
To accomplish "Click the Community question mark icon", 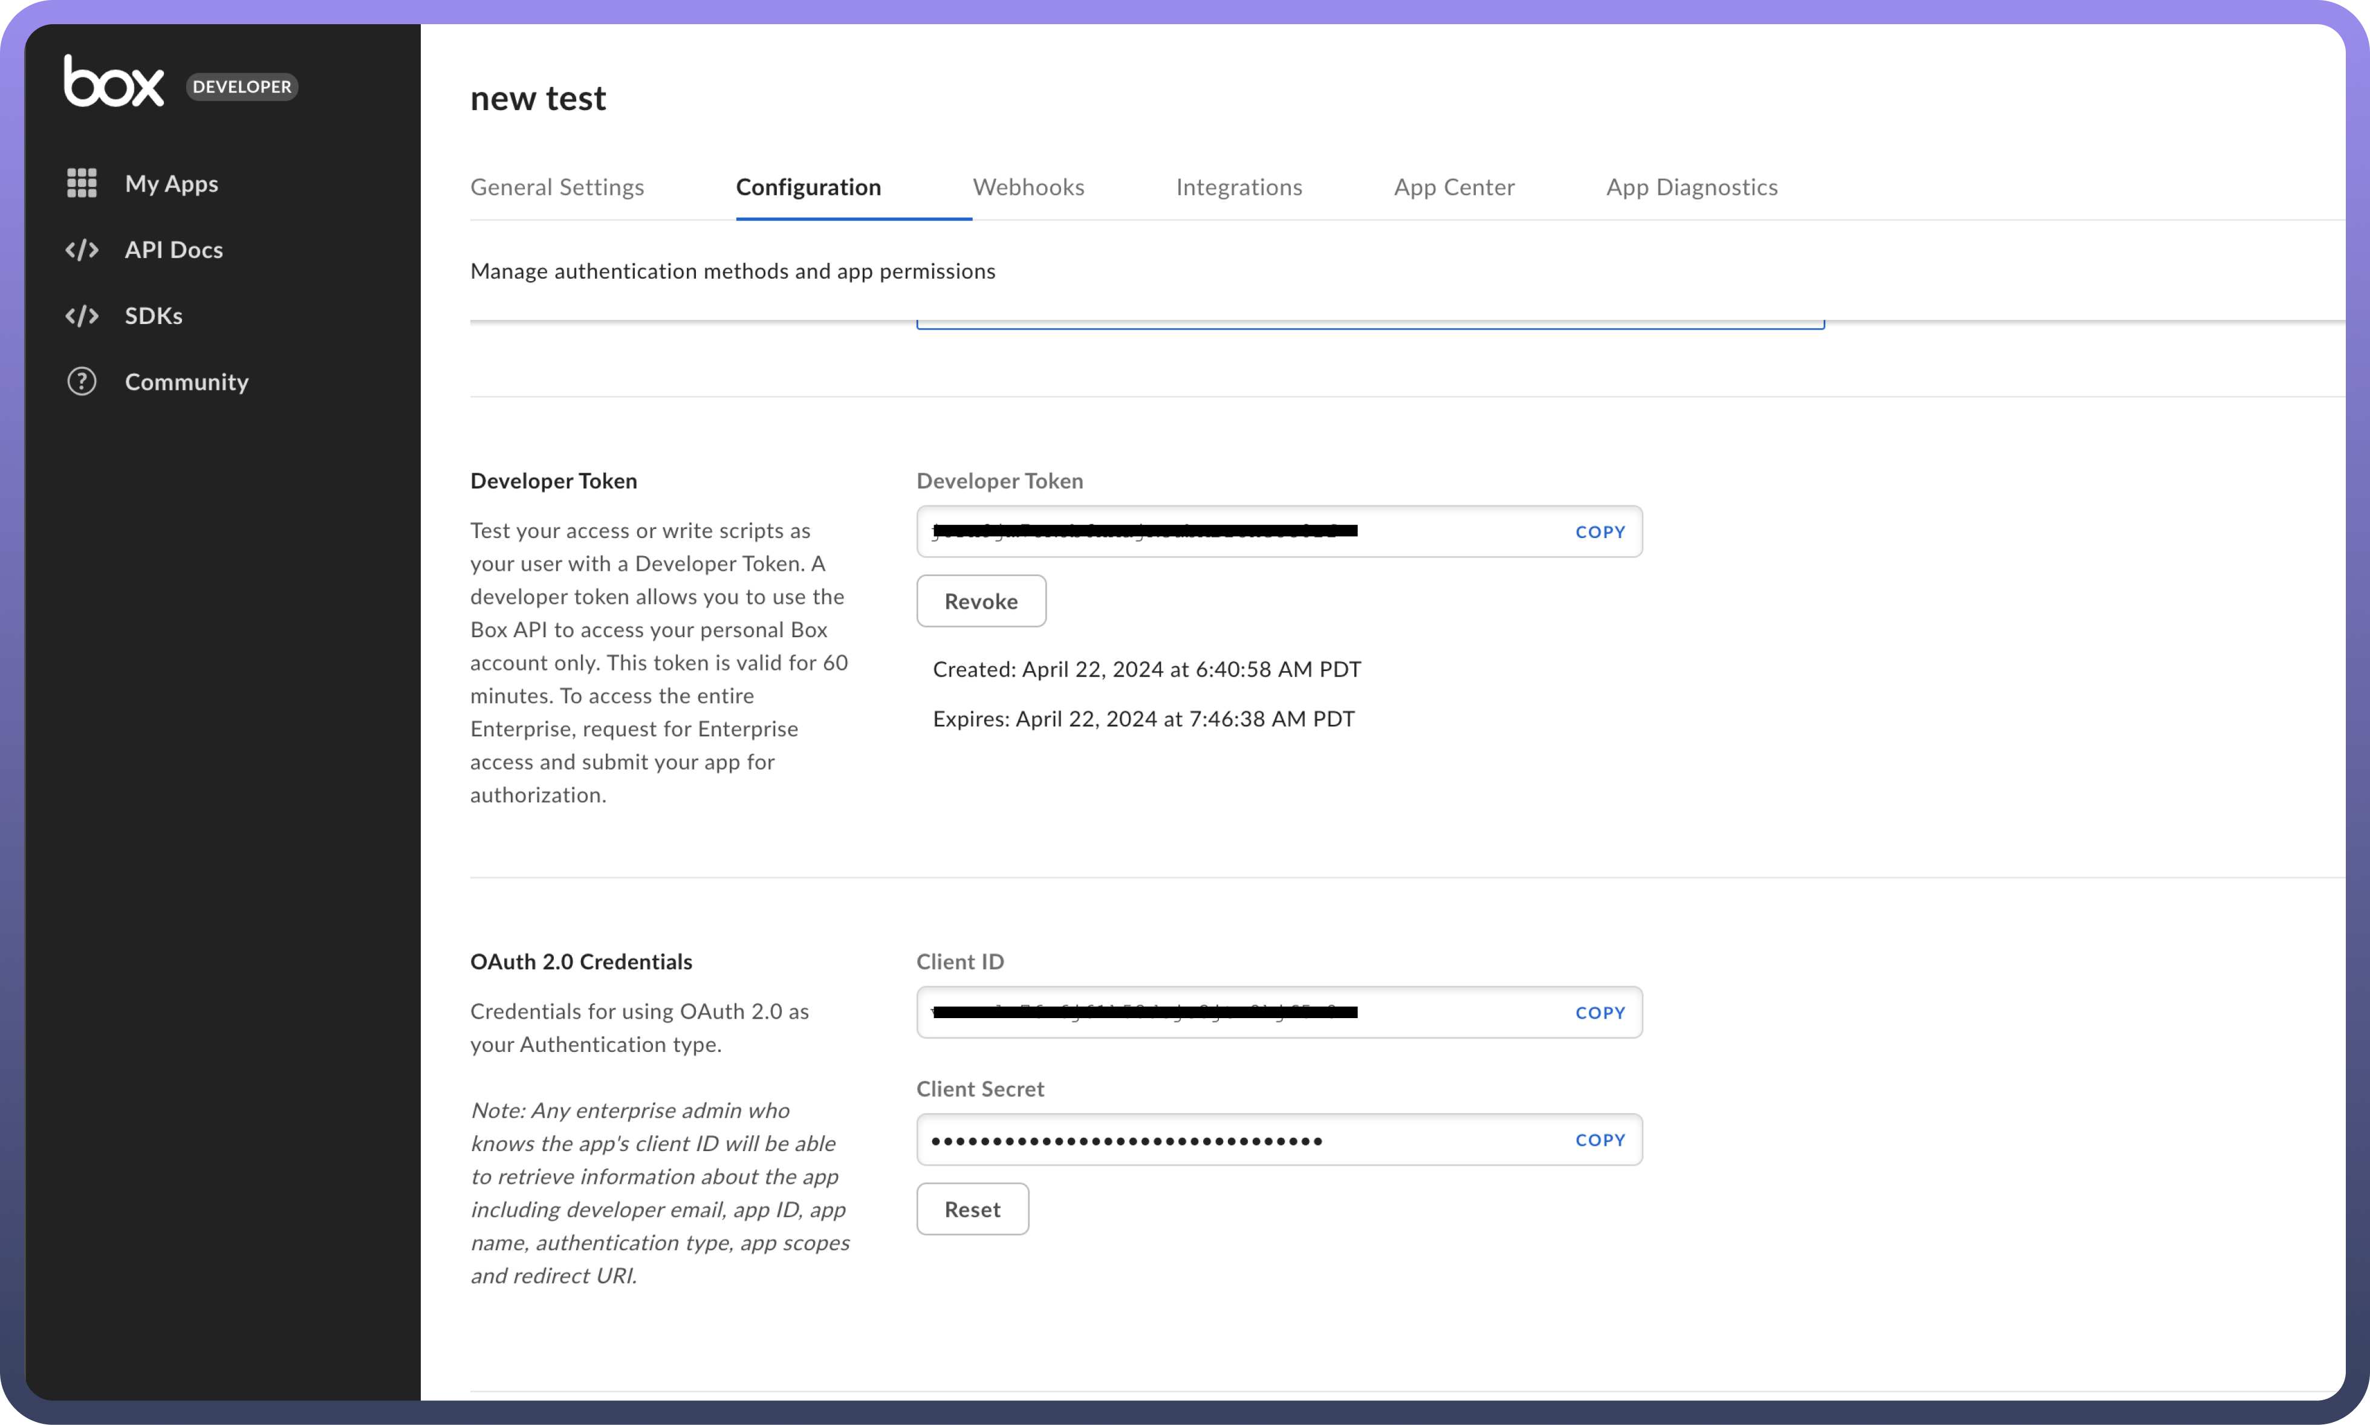I will (x=82, y=381).
